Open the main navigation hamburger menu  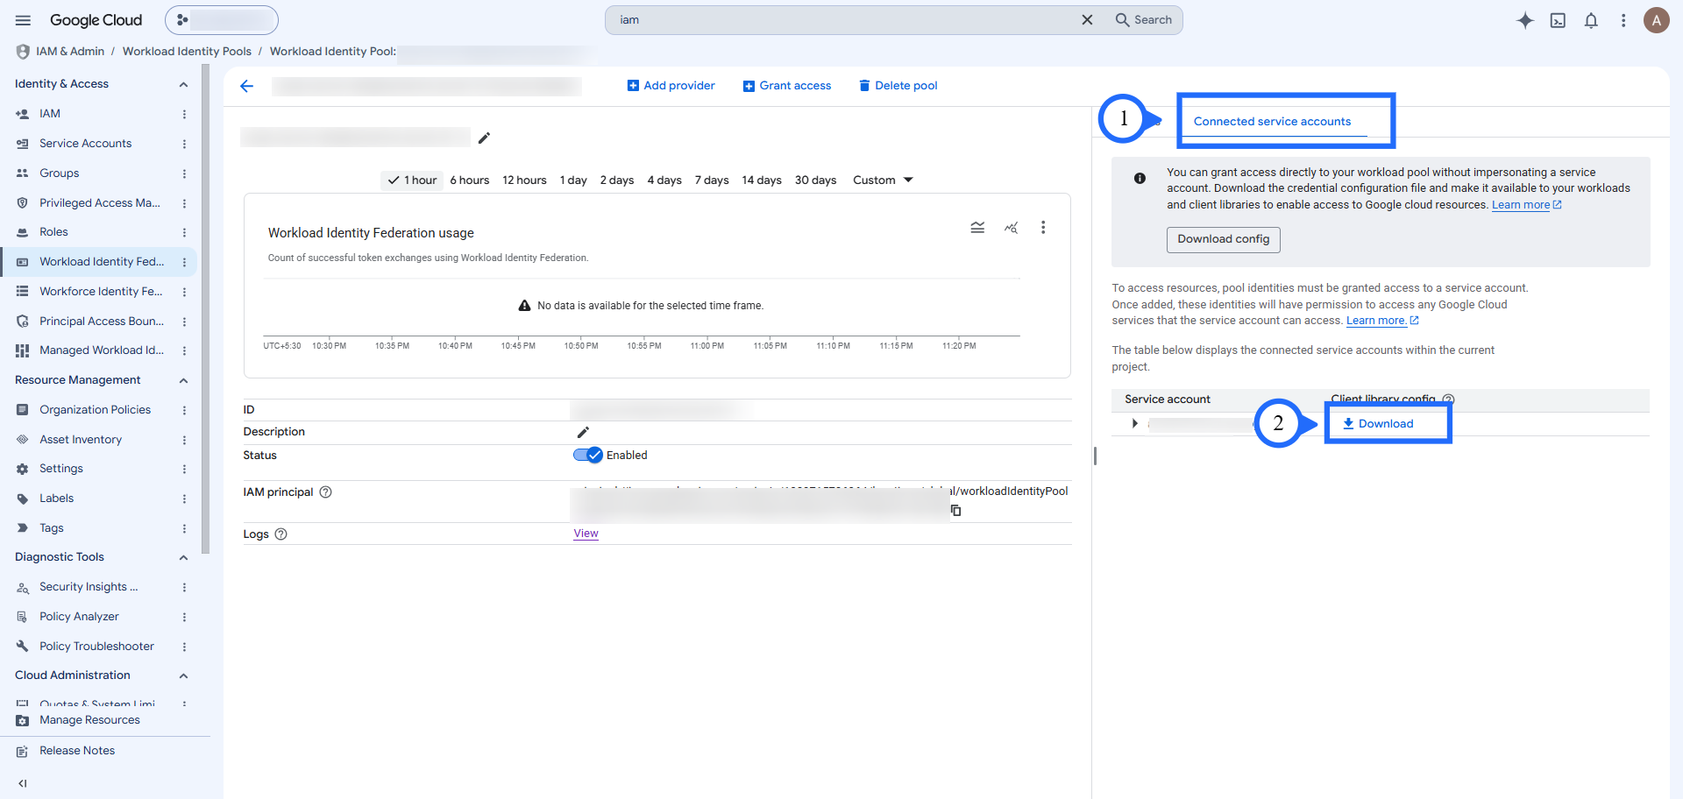pyautogui.click(x=24, y=20)
